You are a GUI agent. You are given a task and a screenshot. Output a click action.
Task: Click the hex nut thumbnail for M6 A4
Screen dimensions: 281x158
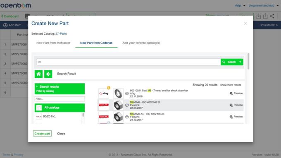118,117
